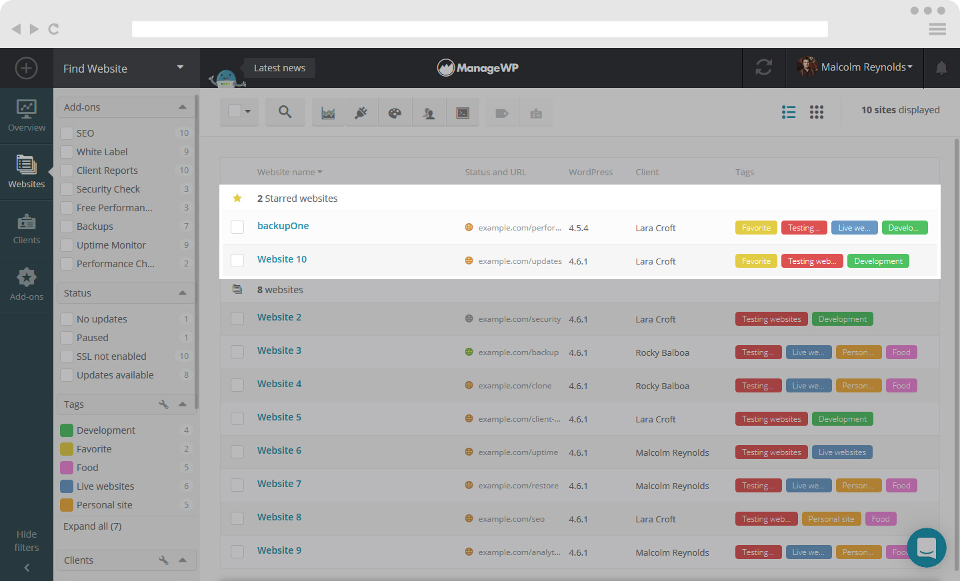Click browser hamburger menu icon
This screenshot has height=581, width=960.
point(937,29)
